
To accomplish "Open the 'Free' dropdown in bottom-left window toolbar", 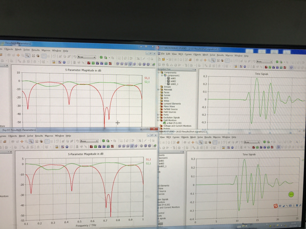I will click(x=89, y=141).
